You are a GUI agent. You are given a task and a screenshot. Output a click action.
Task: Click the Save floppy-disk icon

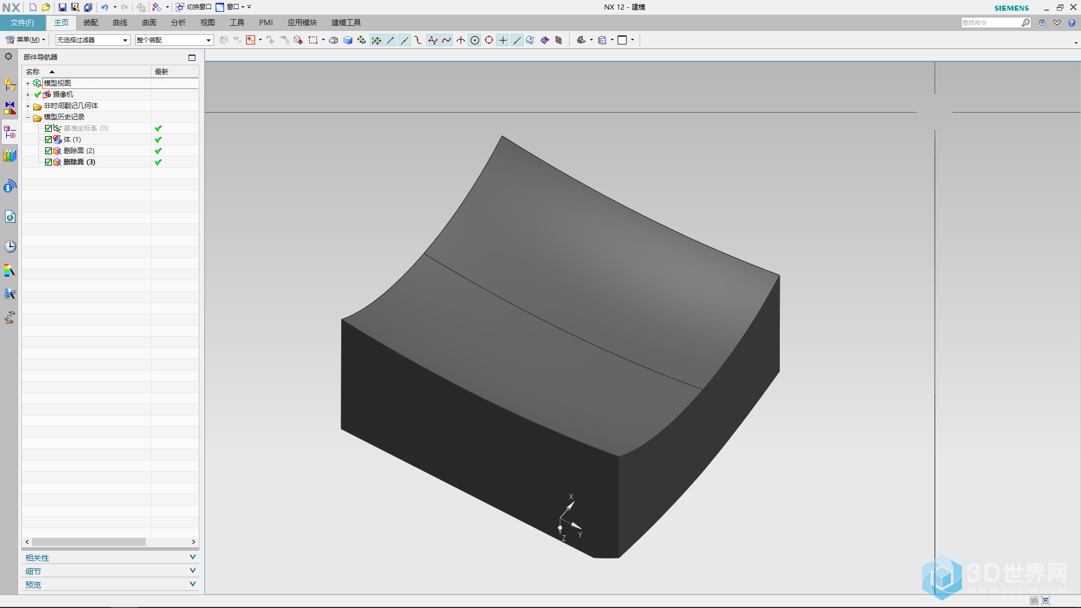point(62,7)
